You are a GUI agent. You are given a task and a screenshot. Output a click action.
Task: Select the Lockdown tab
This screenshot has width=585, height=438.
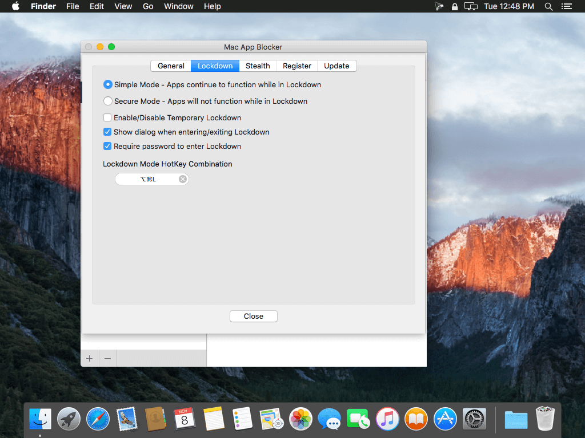tap(215, 66)
